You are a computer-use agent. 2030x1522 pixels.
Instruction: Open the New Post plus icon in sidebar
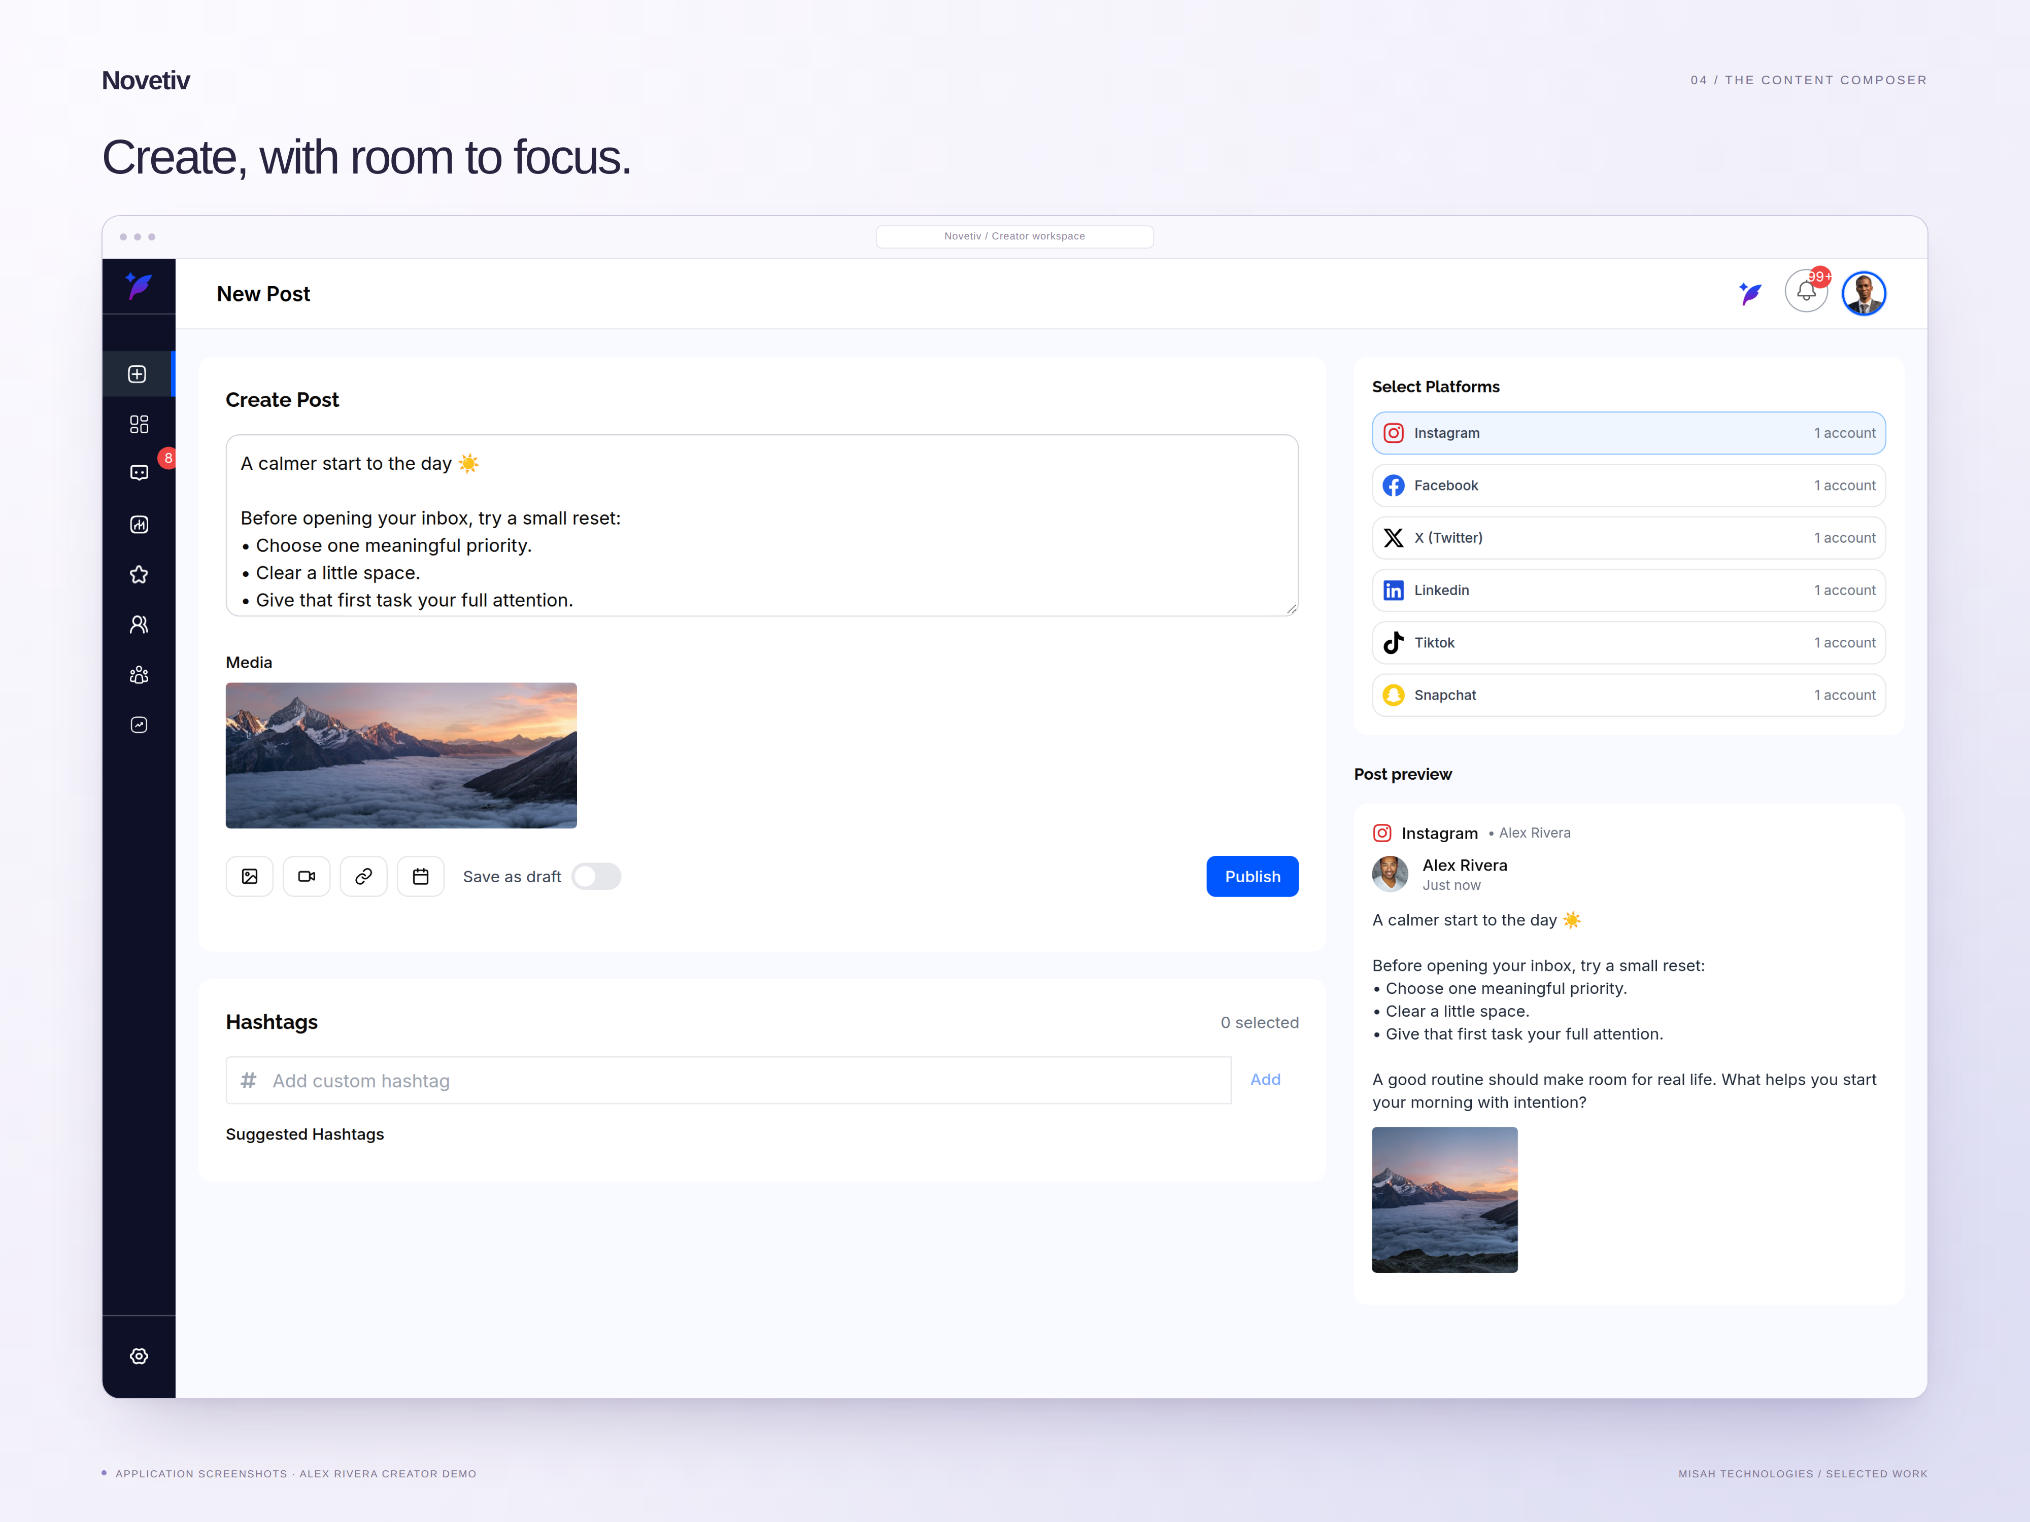click(138, 373)
